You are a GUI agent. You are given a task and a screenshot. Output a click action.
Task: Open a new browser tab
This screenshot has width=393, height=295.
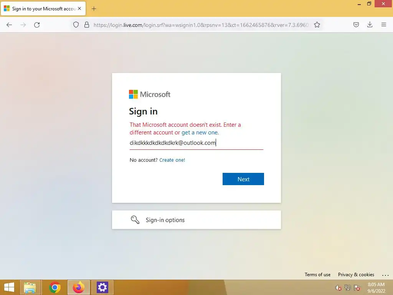(94, 9)
